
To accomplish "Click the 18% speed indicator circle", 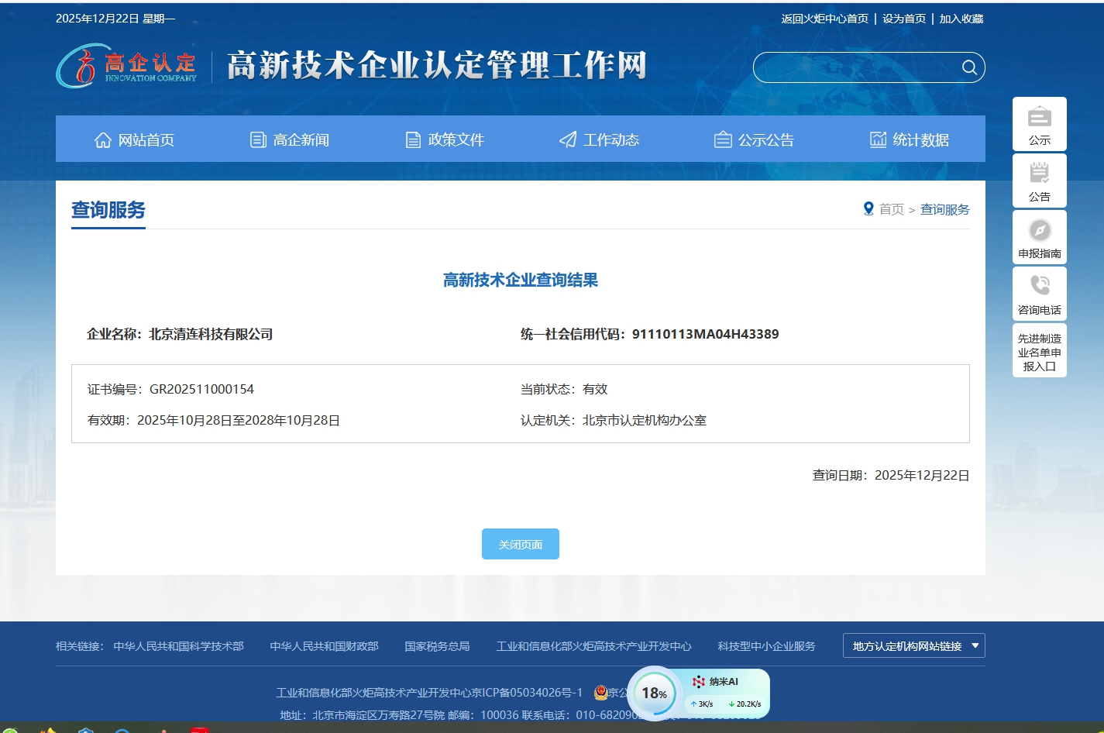I will 654,693.
